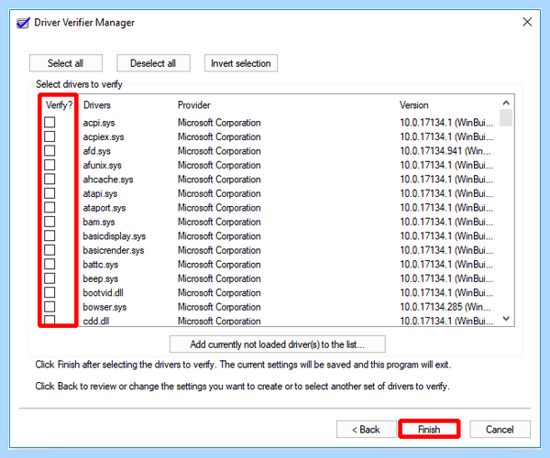Enable verification for battc.sys
Viewport: 550px width, 458px height.
click(x=49, y=264)
